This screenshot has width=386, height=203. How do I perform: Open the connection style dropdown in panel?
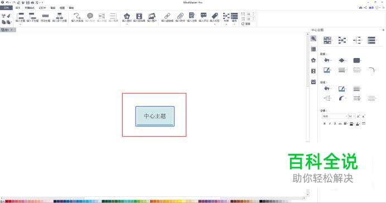(342, 40)
